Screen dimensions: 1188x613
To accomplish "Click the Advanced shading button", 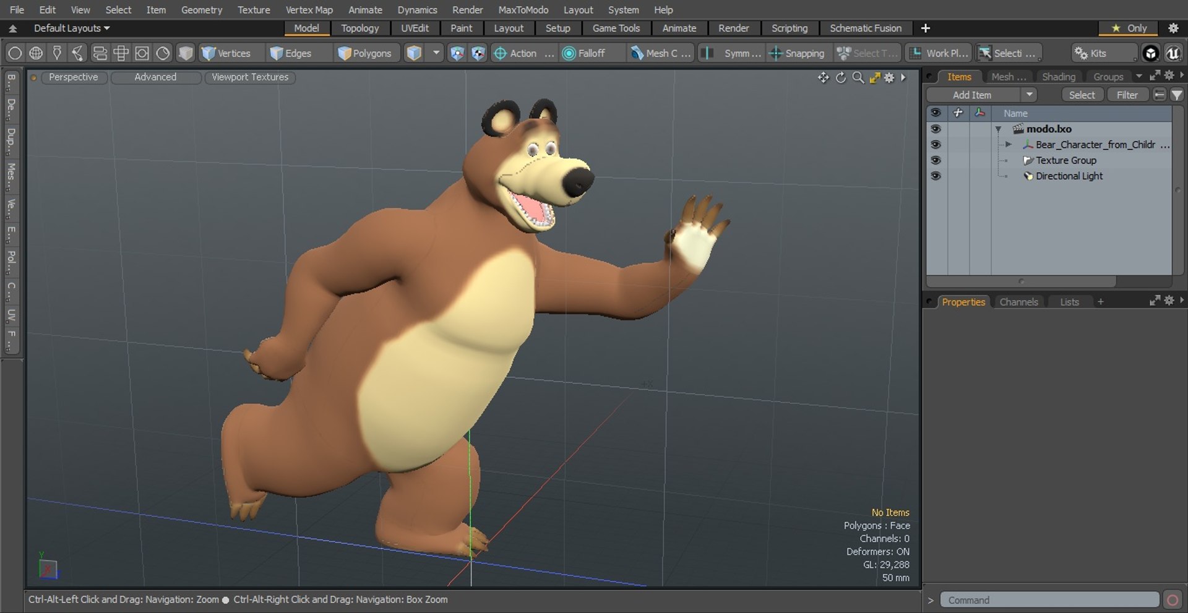I will (x=155, y=77).
